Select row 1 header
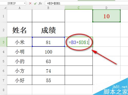 (x=3, y=16)
